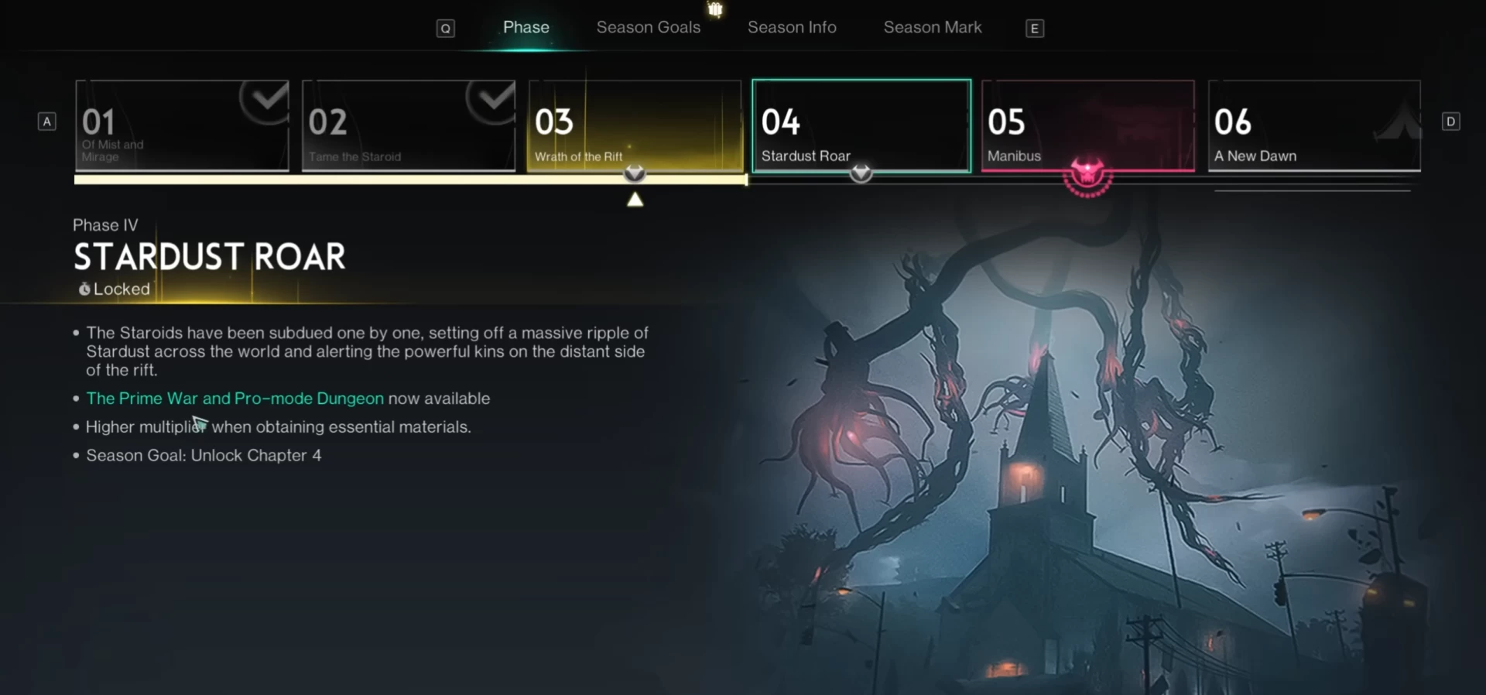Screen dimensions: 1486x695
Task: Open the Season Info tab
Action: [x=792, y=27]
